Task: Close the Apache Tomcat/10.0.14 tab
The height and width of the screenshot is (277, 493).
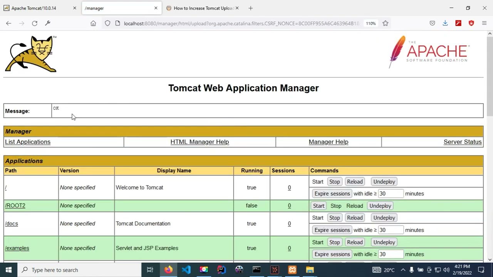Action: coord(75,8)
